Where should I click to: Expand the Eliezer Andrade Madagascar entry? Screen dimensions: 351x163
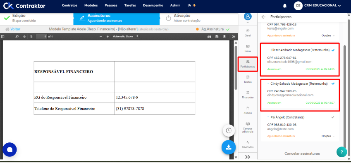coord(268,50)
